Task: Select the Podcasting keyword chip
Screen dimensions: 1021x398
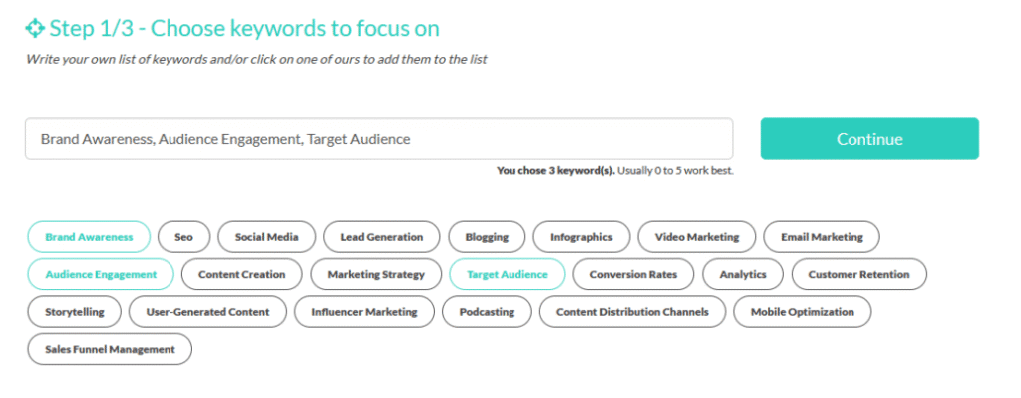Action: [x=487, y=312]
